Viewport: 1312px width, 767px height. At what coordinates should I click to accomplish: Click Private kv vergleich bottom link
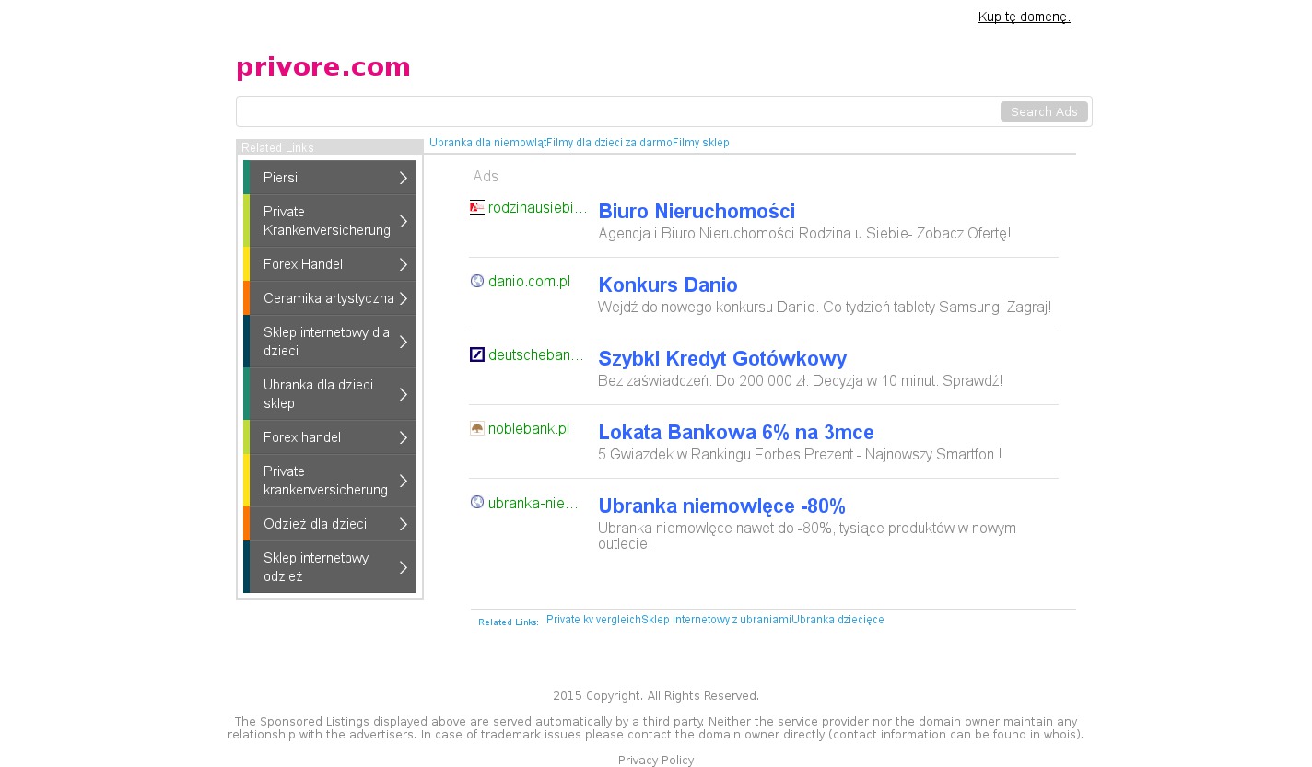593,620
